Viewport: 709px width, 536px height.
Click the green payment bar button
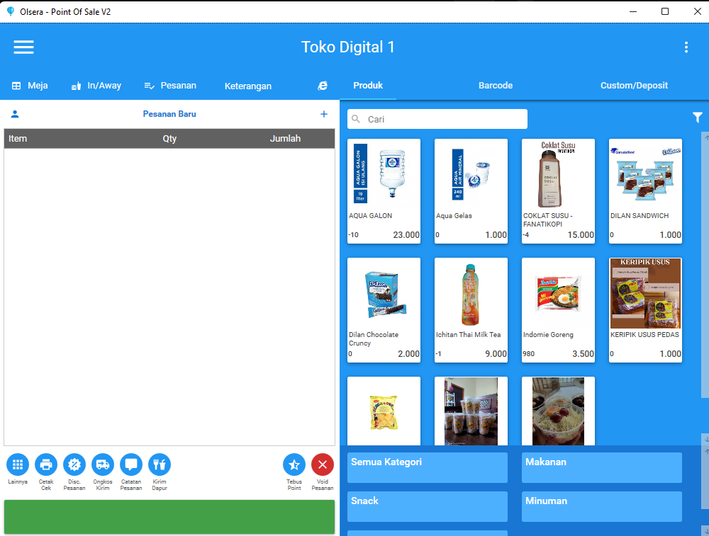click(169, 517)
